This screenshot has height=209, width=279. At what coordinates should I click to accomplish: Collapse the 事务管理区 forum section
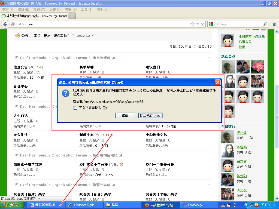209,58
